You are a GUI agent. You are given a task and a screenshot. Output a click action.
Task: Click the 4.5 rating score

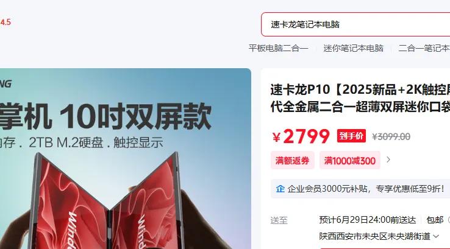(5, 22)
